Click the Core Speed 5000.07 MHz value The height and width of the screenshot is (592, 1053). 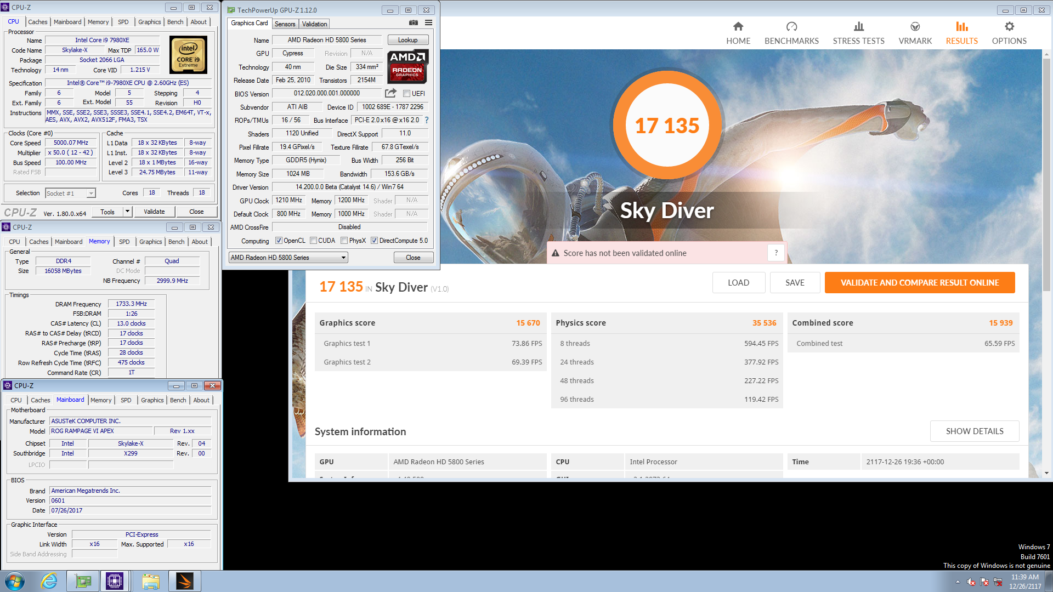[x=71, y=143]
